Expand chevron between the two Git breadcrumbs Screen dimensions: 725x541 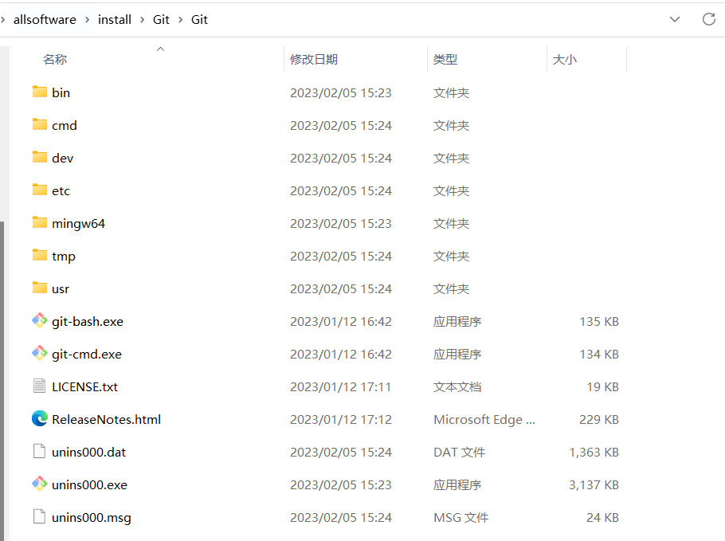coord(180,20)
